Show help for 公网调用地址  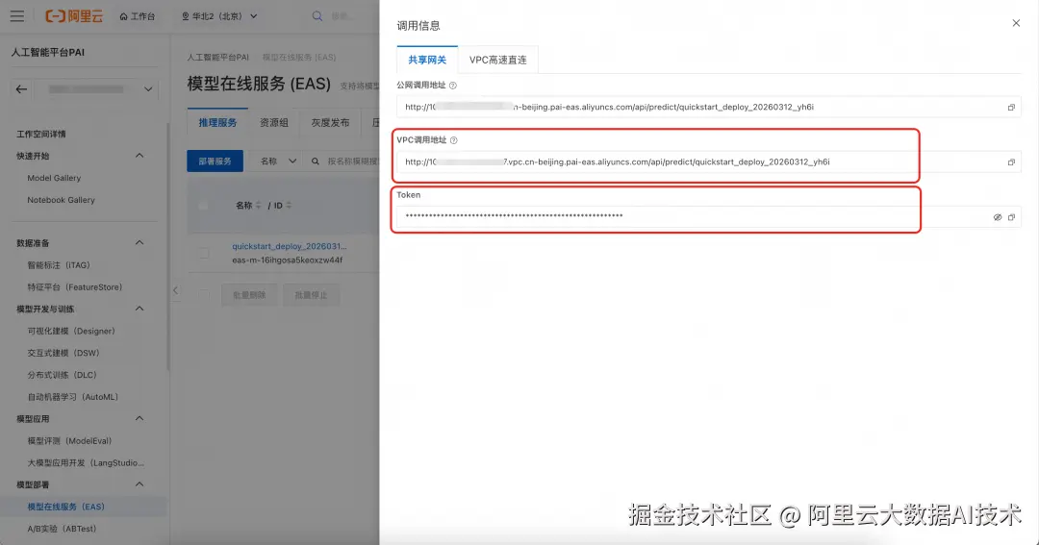(x=453, y=86)
